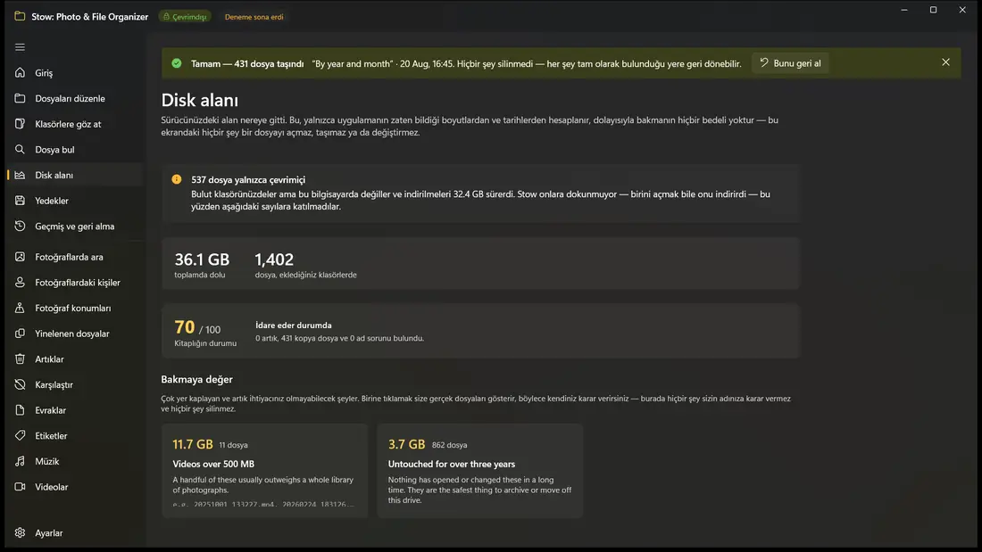
Task: Select Karşılaştır in the sidebar
Action: 75,385
